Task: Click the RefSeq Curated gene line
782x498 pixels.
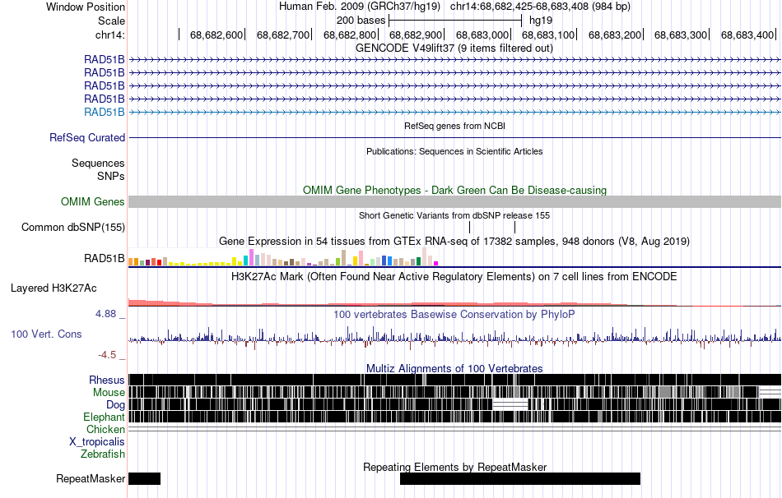Action: 455,137
